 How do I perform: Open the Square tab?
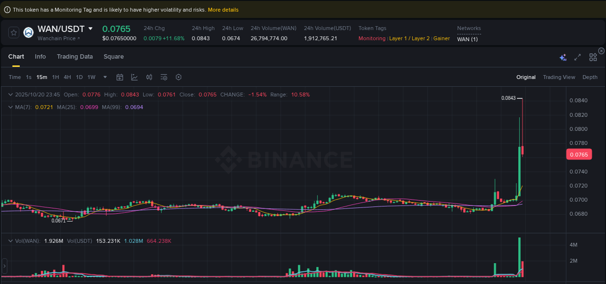click(x=113, y=57)
